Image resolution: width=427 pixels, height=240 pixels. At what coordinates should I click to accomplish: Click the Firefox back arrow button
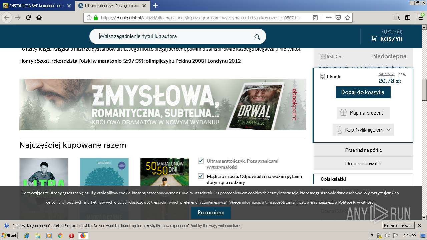(7, 18)
